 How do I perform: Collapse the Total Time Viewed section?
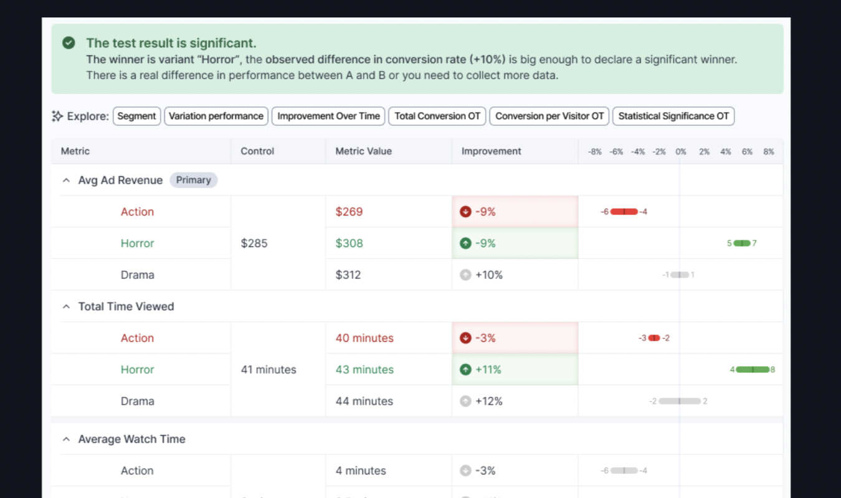coord(65,306)
